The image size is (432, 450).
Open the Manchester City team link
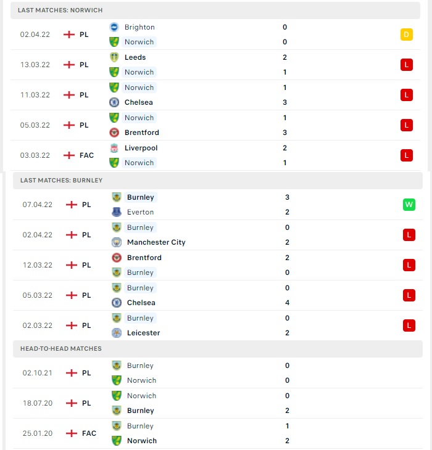coord(156,242)
